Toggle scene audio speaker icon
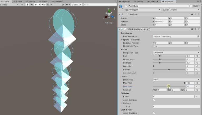 click(x=31, y=5)
